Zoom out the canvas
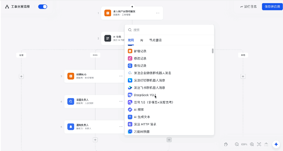This screenshot has height=151, width=283. [x=237, y=144]
